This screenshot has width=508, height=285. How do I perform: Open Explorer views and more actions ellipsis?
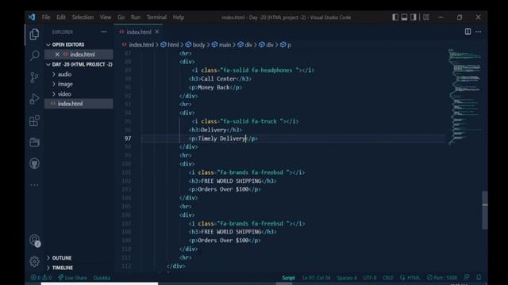click(x=104, y=32)
